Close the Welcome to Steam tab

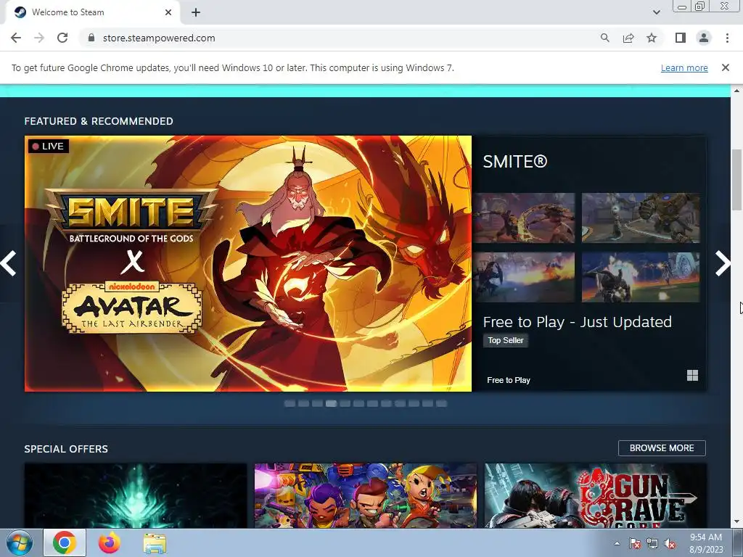pos(168,12)
